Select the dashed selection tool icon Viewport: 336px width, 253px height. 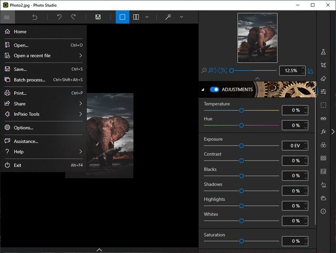(323, 105)
